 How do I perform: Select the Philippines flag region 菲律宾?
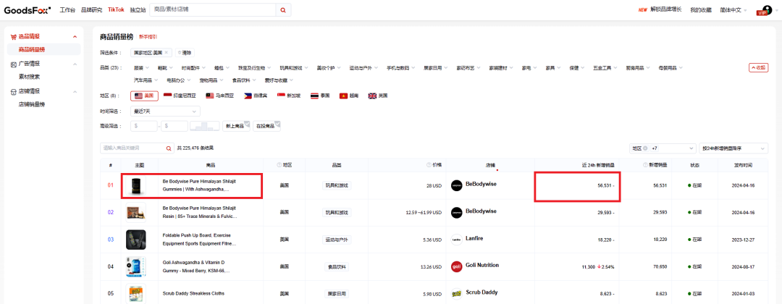click(254, 96)
